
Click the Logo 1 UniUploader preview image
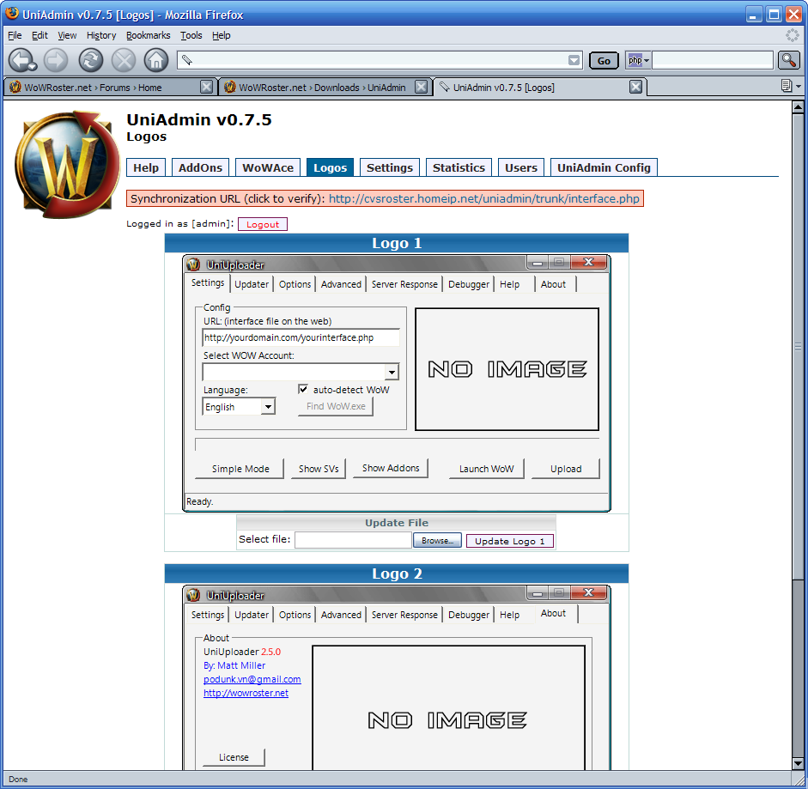coord(397,383)
